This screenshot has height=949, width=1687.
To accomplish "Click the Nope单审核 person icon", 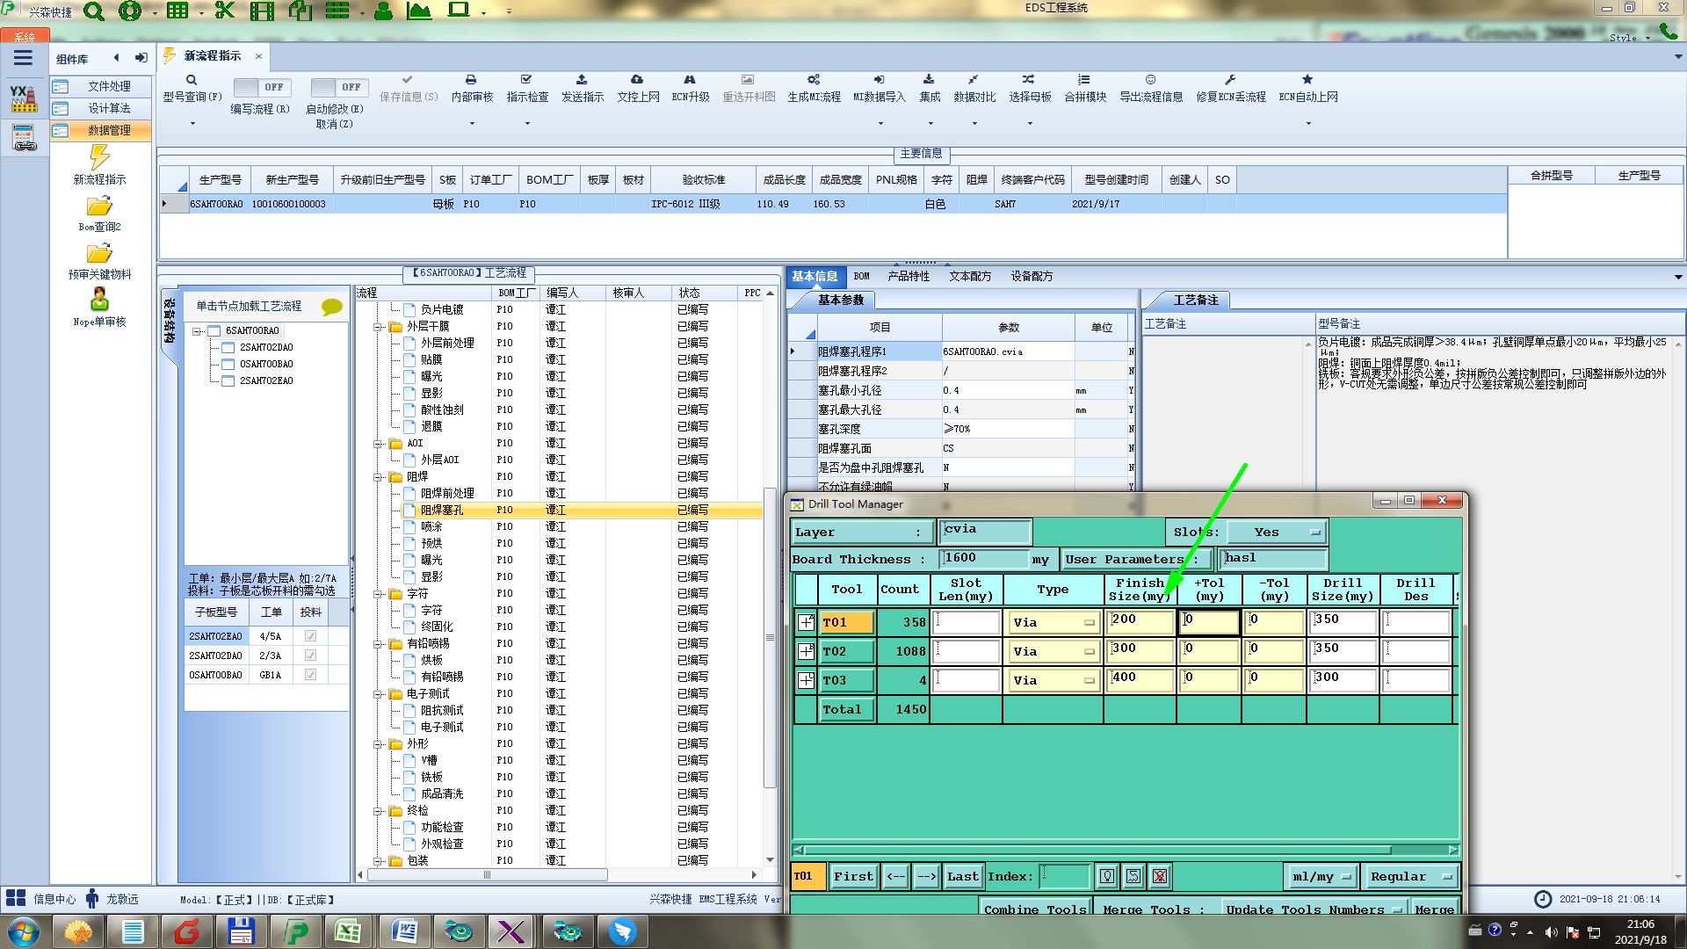I will 99,301.
